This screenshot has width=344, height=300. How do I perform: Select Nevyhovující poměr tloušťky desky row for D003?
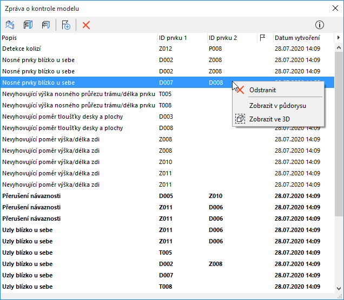pyautogui.click(x=168, y=117)
